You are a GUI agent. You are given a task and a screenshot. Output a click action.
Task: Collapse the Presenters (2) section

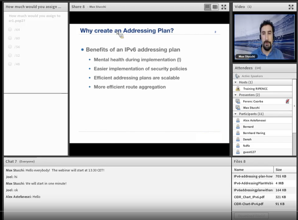236,95
